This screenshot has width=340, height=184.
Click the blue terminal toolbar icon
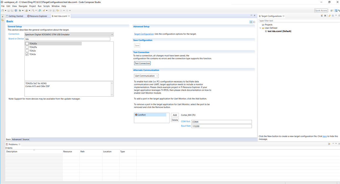(x=16, y=11)
